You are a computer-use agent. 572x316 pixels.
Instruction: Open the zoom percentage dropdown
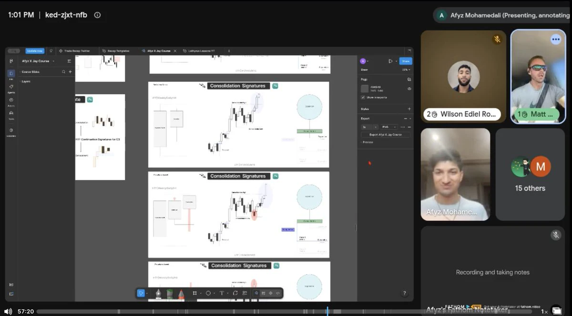pos(406,69)
